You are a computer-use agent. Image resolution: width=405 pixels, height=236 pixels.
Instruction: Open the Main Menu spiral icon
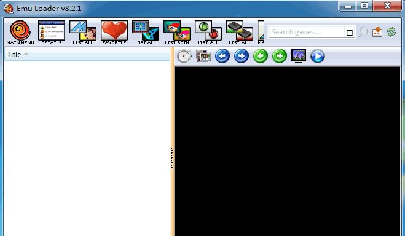point(20,33)
